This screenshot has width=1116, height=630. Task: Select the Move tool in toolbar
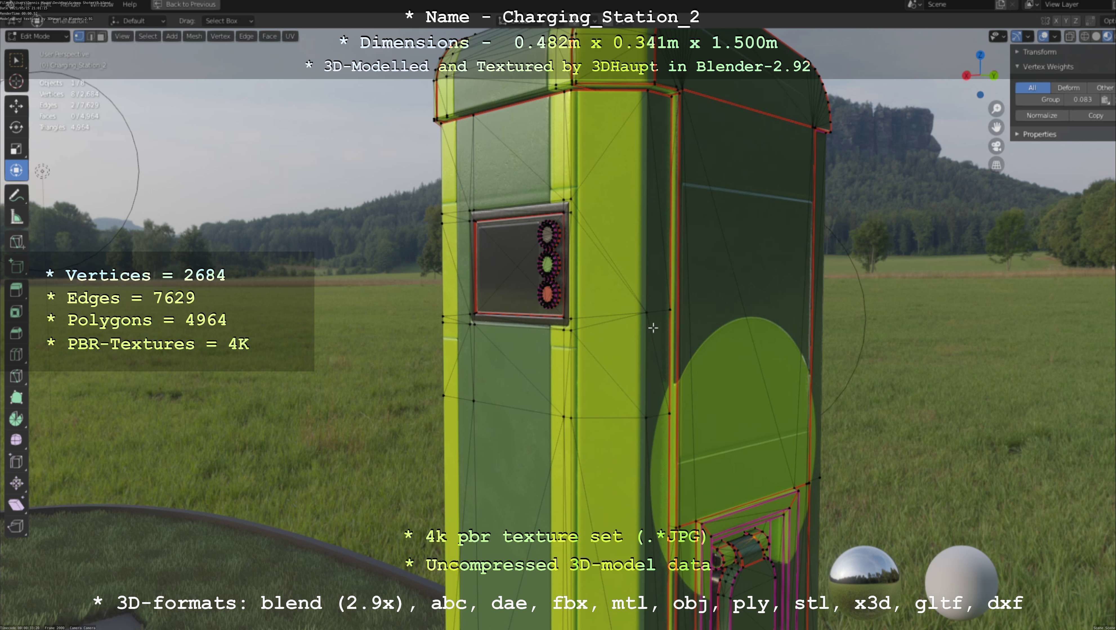coord(16,106)
